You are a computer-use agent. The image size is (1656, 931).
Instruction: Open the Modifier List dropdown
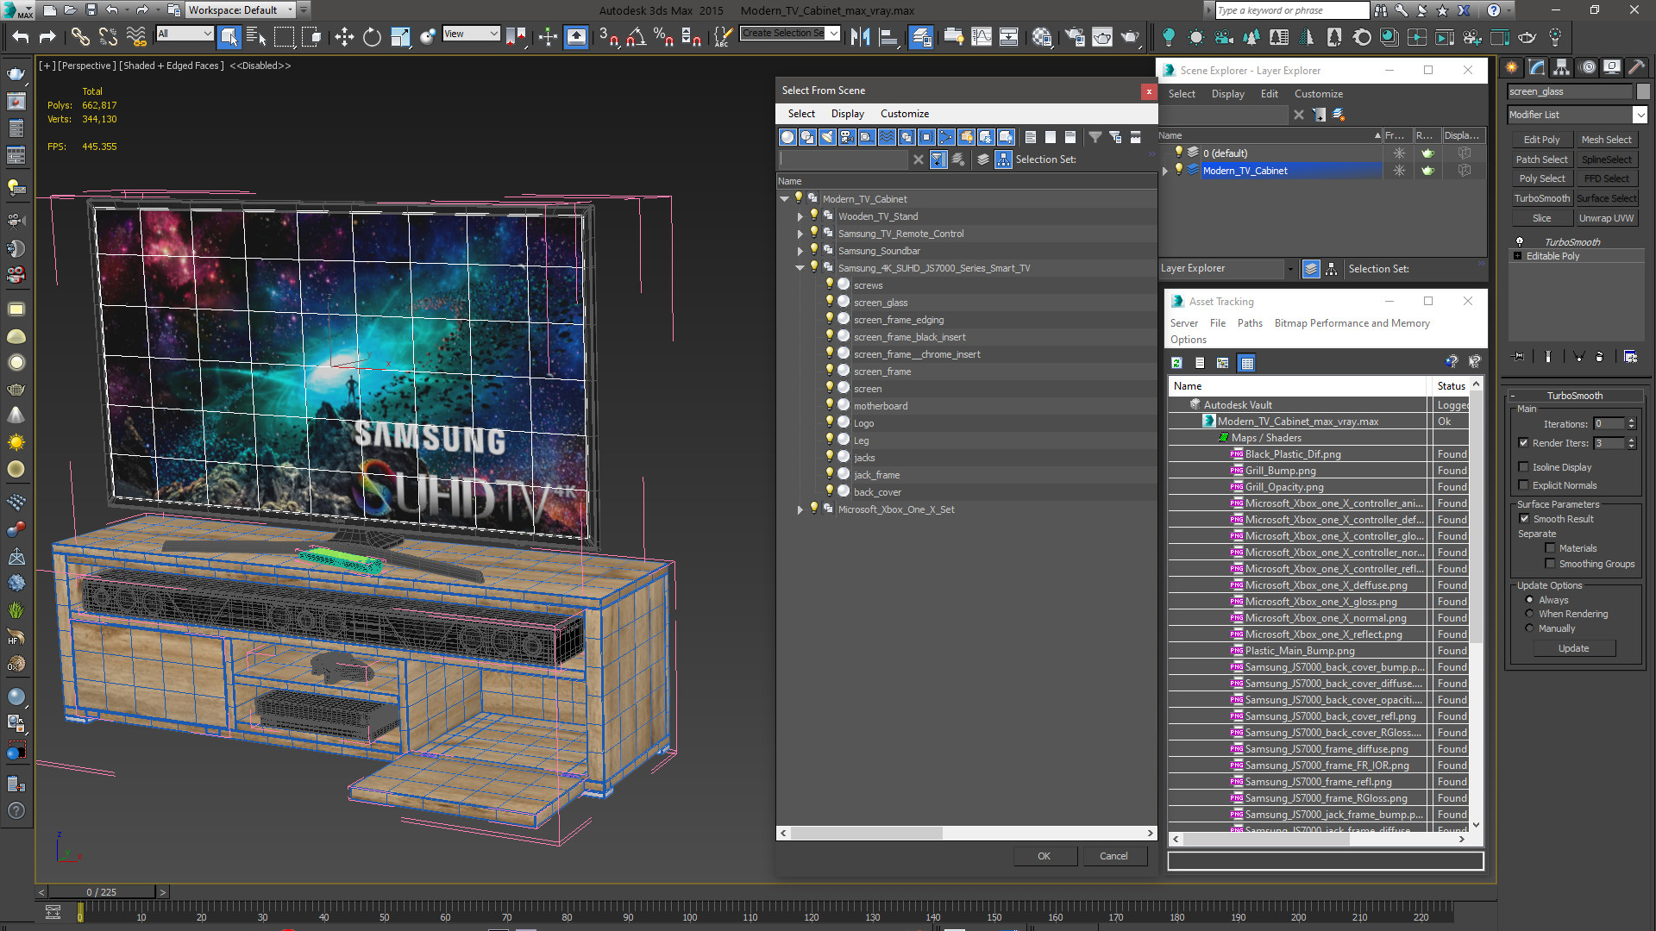coord(1578,115)
